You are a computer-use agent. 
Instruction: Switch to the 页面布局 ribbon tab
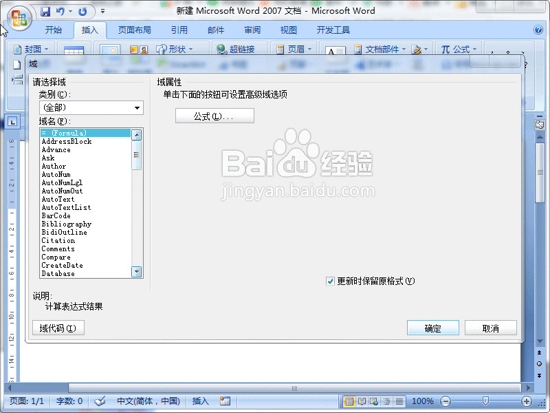pyautogui.click(x=134, y=30)
